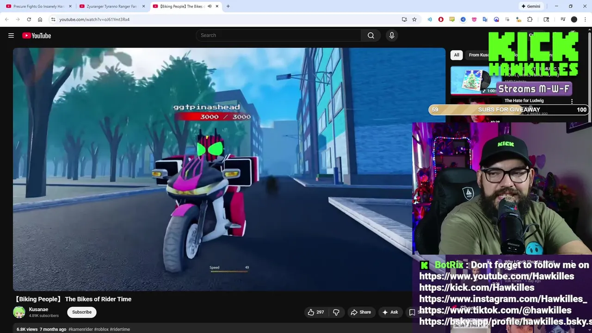
Task: Open the blue circle red-dot recorder extension
Action: click(x=496, y=19)
